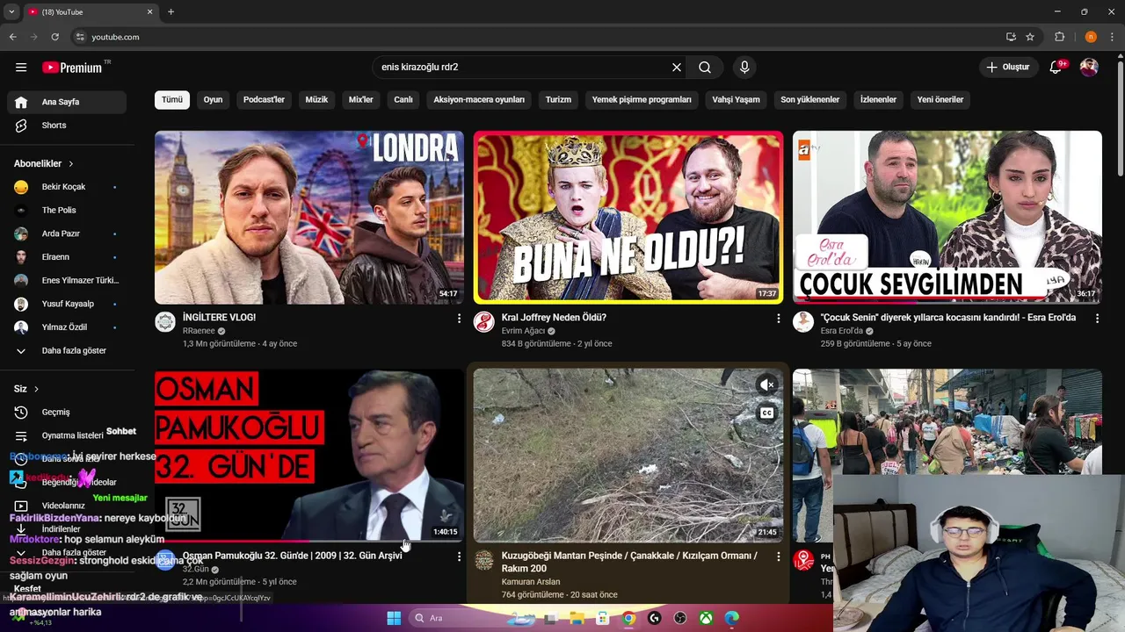Select the Mix'ler filter chip
This screenshot has height=632, width=1125.
pos(361,100)
